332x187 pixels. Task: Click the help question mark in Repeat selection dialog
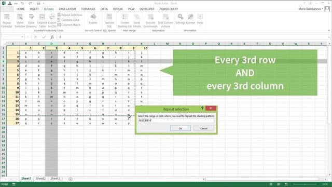[x=202, y=109]
